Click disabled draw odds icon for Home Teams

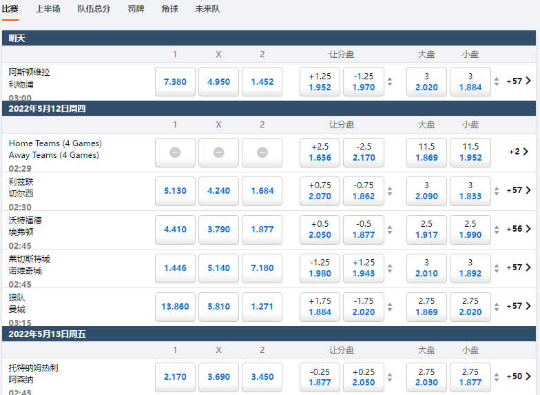pos(218,152)
